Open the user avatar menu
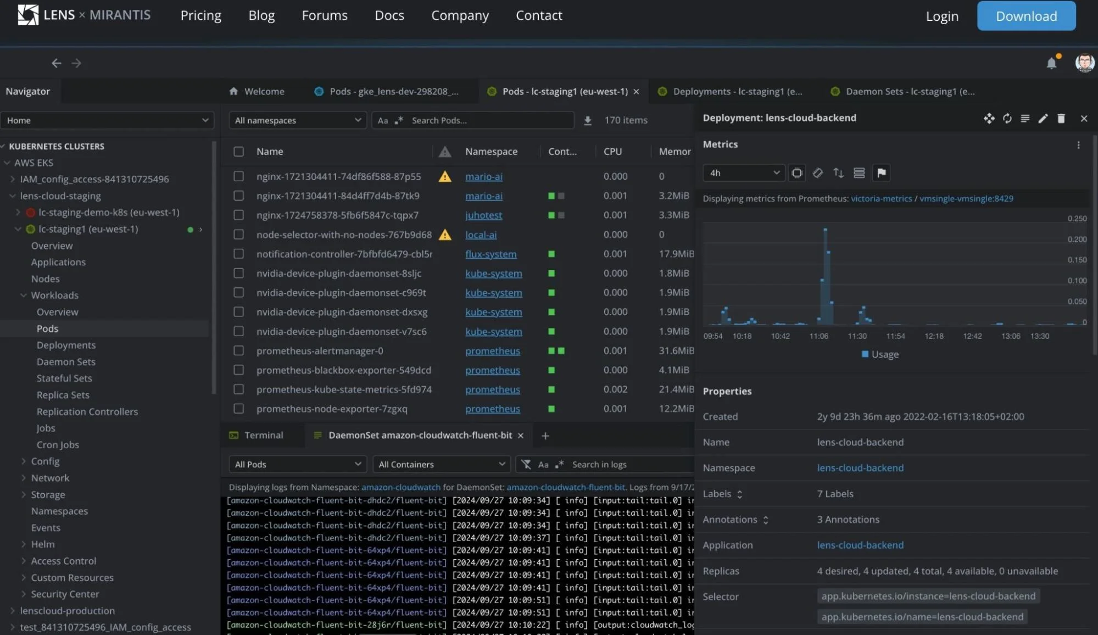The image size is (1098, 635). tap(1085, 63)
